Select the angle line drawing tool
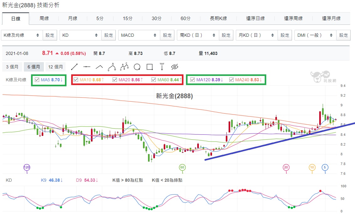Viewport: 355px width, 214px height. coord(99,67)
